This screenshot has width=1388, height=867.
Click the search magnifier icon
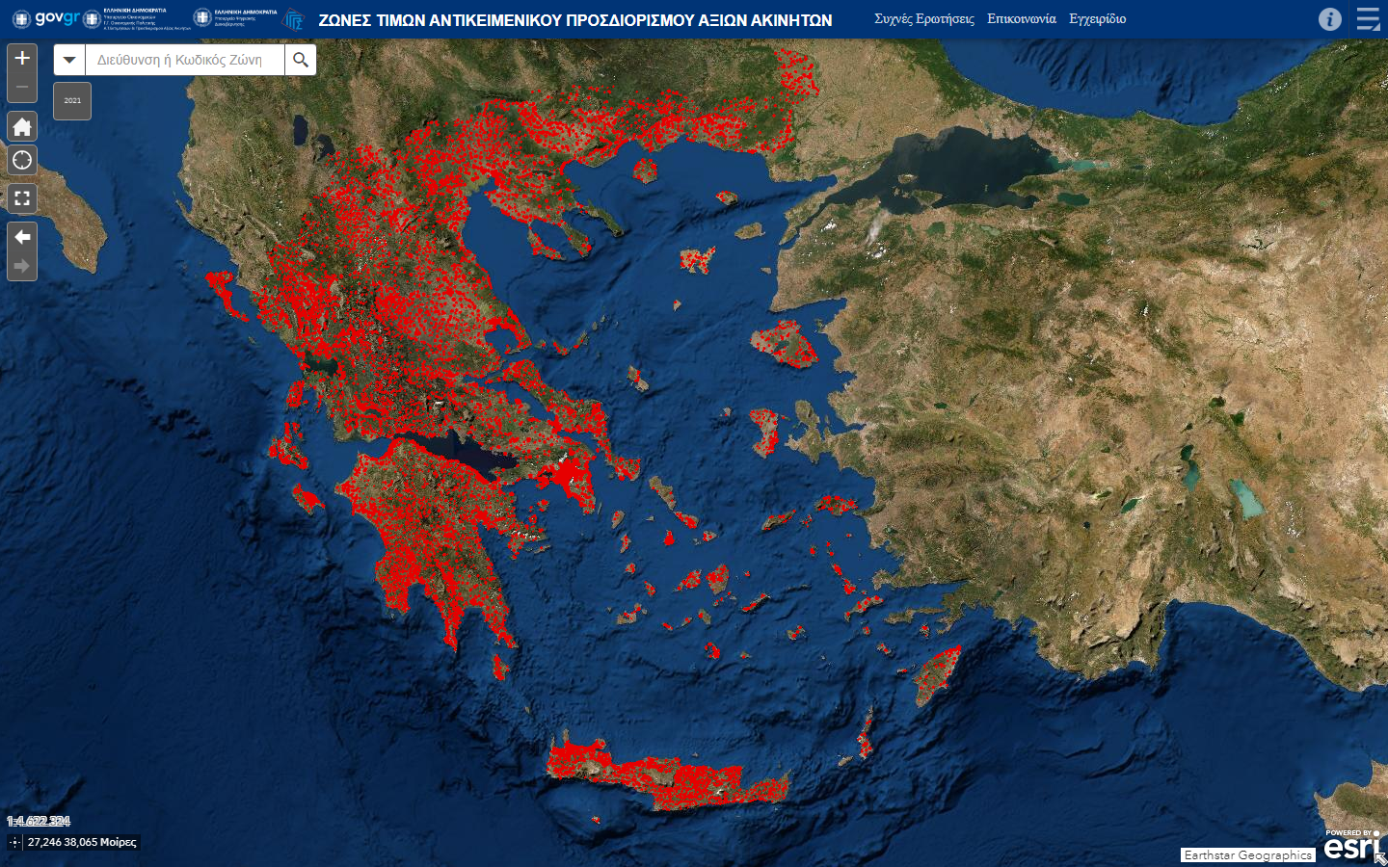coord(301,60)
